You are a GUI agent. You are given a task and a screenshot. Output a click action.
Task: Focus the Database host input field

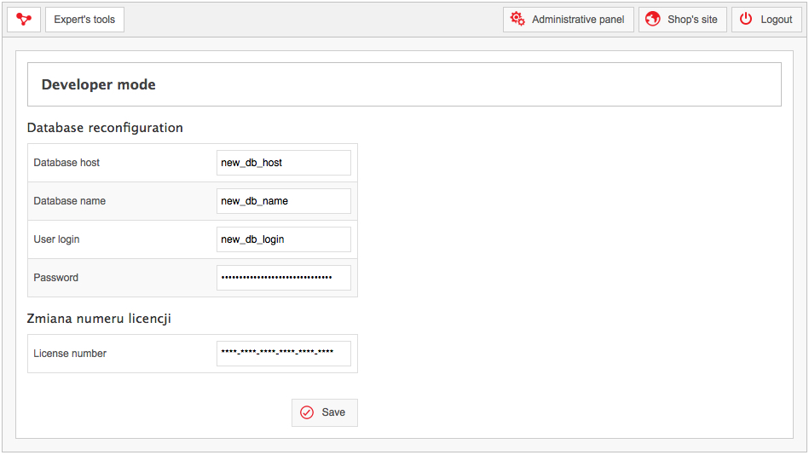tap(284, 163)
